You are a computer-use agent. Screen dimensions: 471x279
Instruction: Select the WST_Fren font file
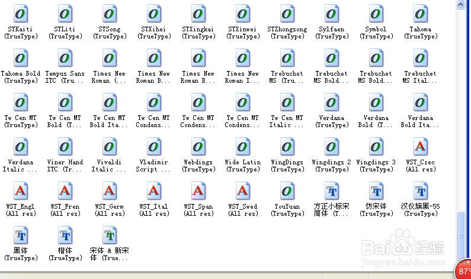pos(65,191)
